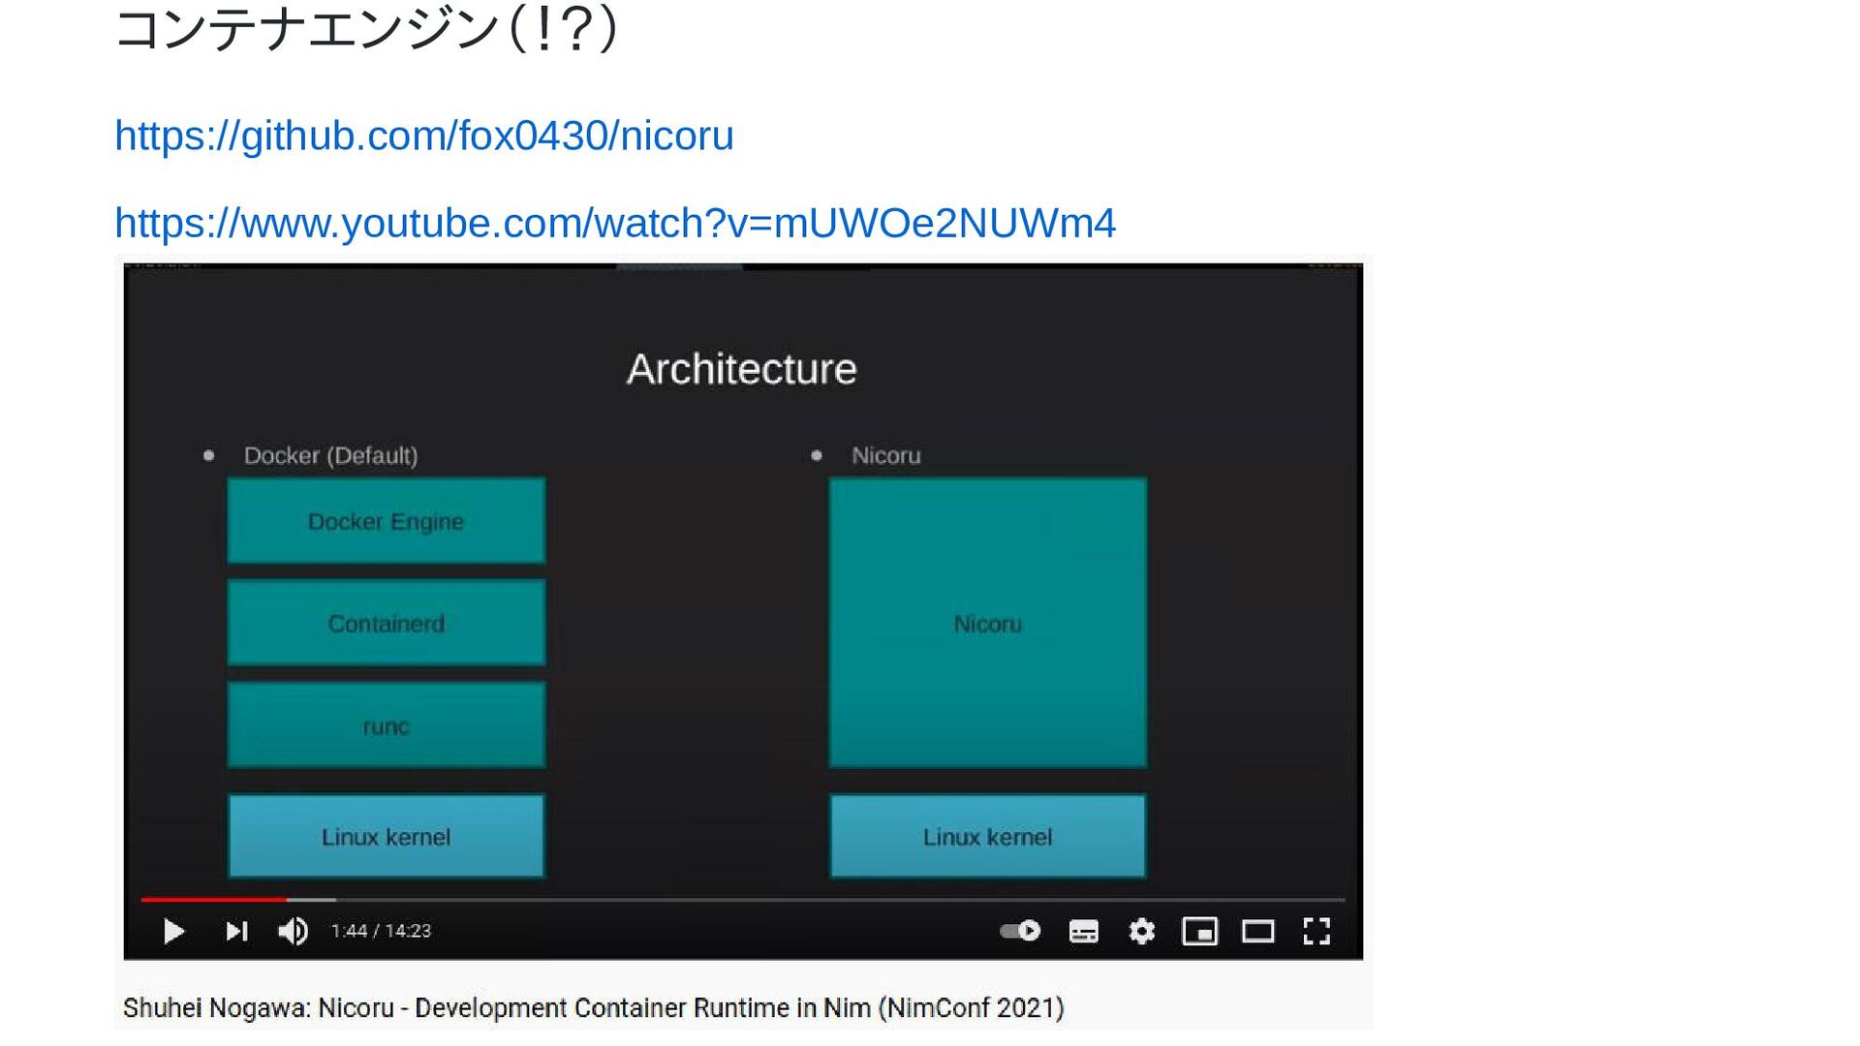Screen dimensions: 1860x1046
Task: Seek on the red video progress bar
Action: click(743, 900)
